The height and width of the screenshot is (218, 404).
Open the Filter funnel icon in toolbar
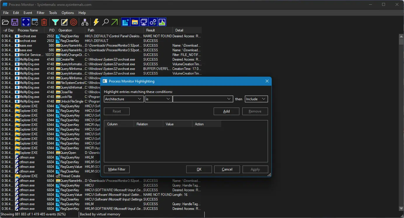[55, 22]
